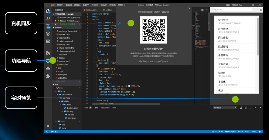Open the cloud icon in activity bar
269x140 pixels.
[x=48, y=68]
